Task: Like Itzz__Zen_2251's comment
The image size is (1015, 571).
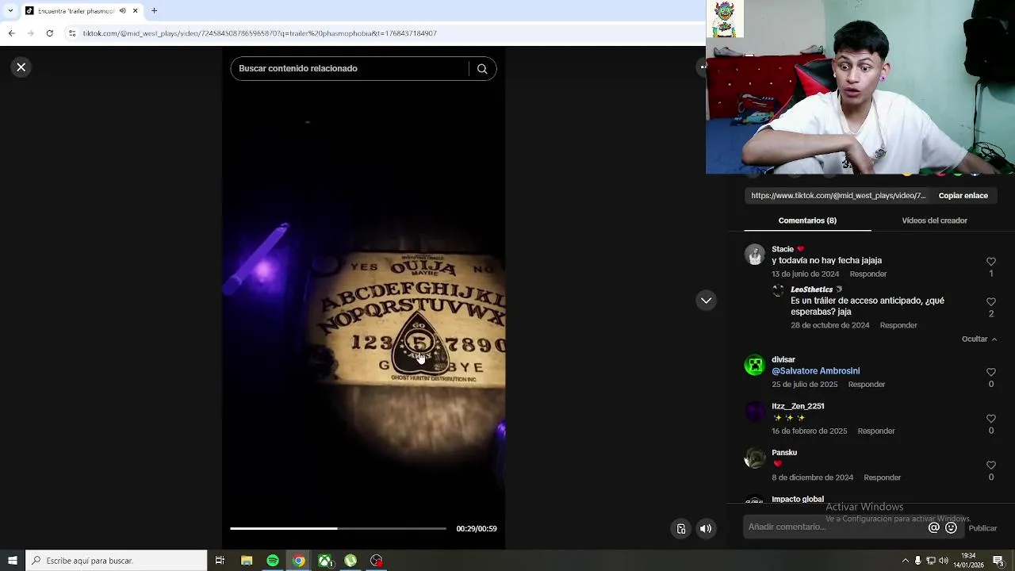Action: 990,419
